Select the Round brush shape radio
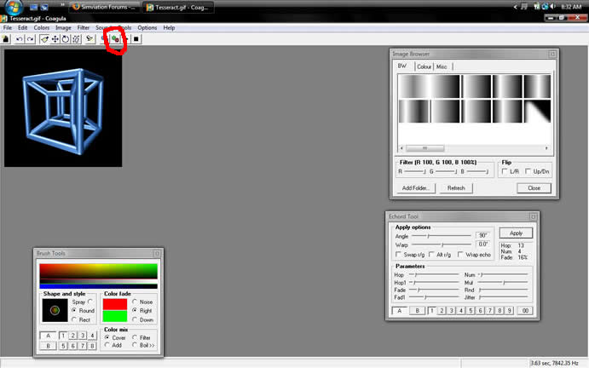 click(x=74, y=311)
